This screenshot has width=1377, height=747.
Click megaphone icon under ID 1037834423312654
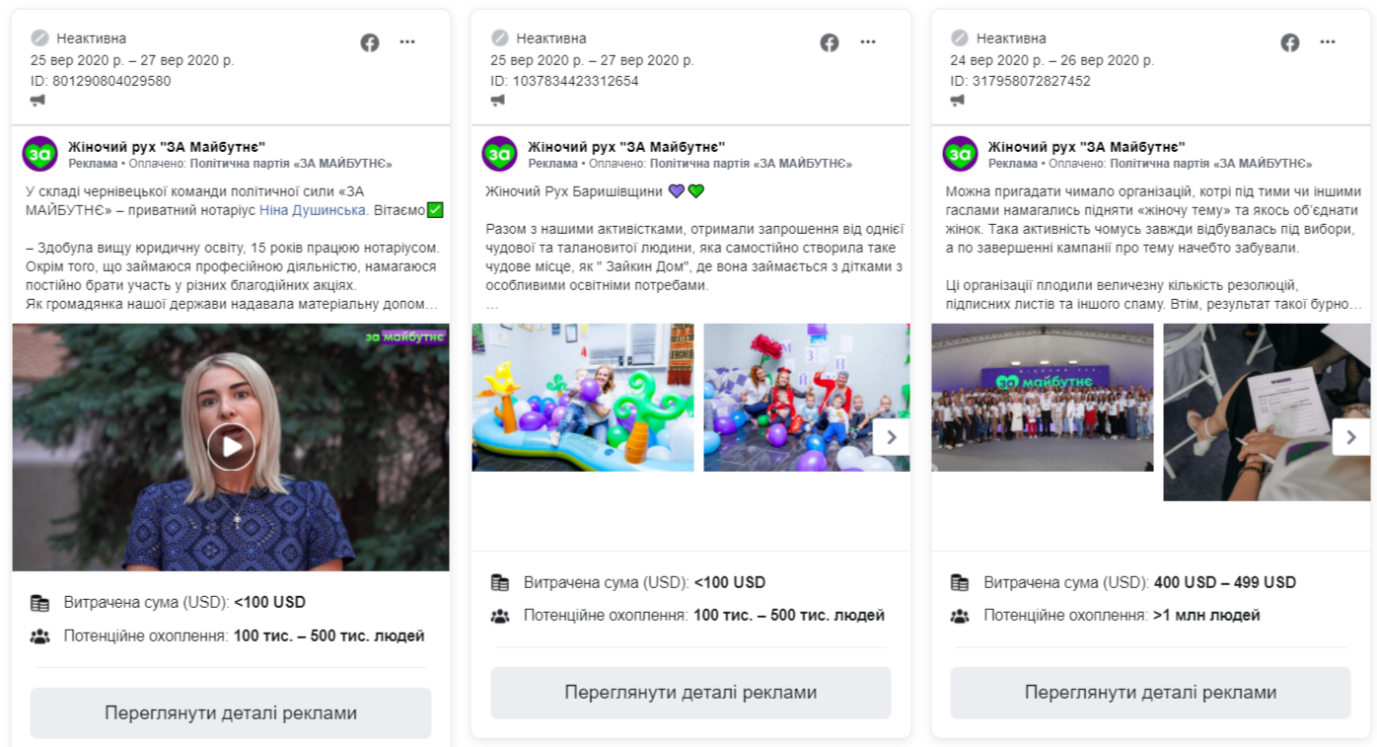click(498, 100)
